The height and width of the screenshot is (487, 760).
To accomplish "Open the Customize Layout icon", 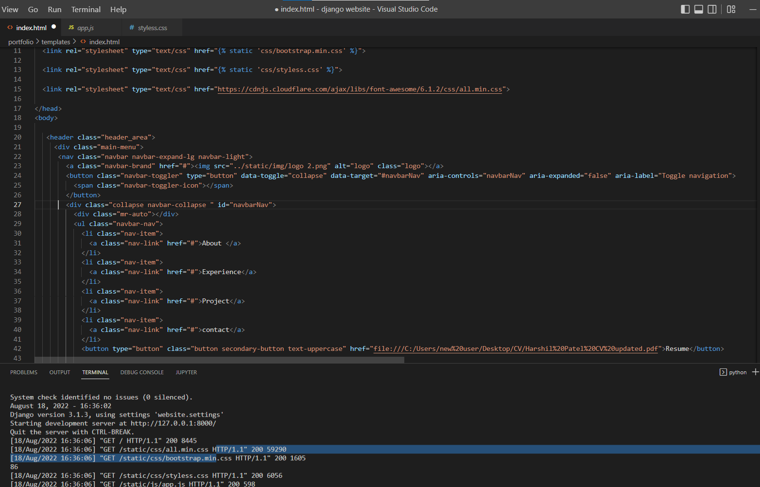I will pos(731,9).
